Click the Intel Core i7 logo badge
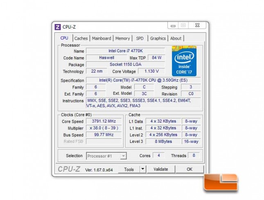The image size is (264, 200). 184,61
